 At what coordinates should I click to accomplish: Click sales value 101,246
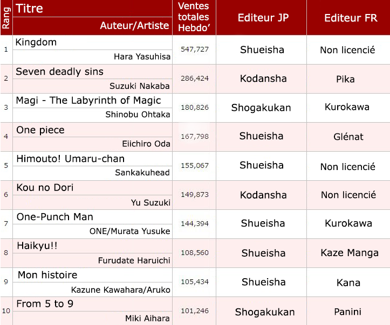pyautogui.click(x=195, y=310)
